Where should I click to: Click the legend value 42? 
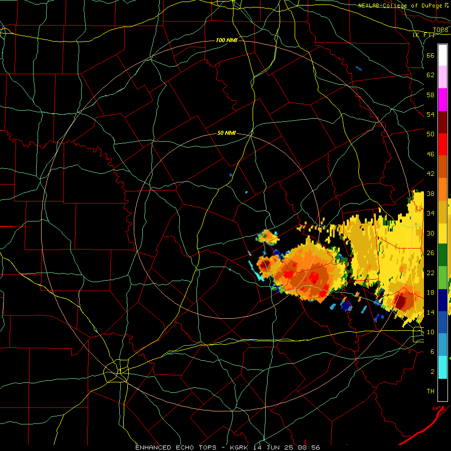coord(430,174)
